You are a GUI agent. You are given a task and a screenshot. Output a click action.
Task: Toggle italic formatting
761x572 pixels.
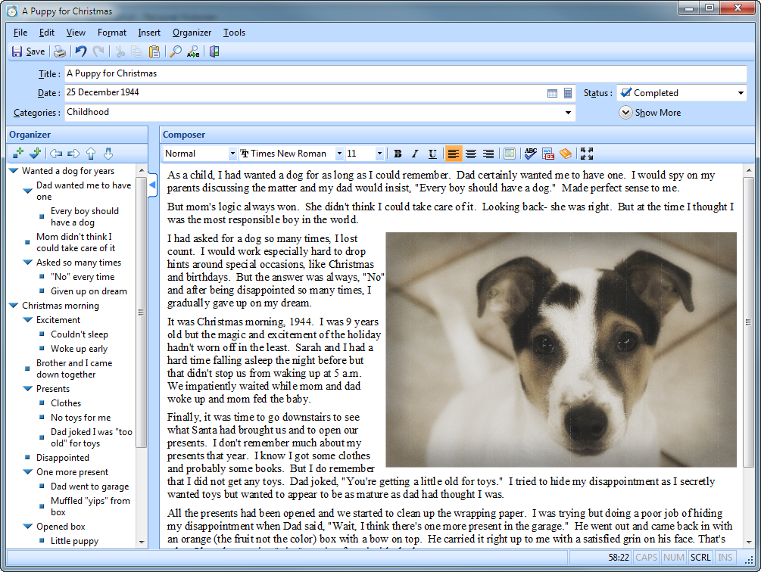pyautogui.click(x=415, y=154)
